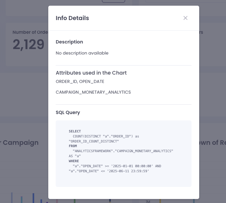Click the COUNT(DISTINCT ORDER_ID) expression line
The width and height of the screenshot is (226, 203).
coord(106,136)
